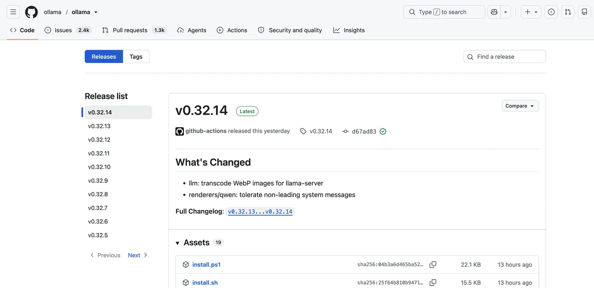The width and height of the screenshot is (594, 288).
Task: Click the Previous pagination control
Action: (x=105, y=255)
